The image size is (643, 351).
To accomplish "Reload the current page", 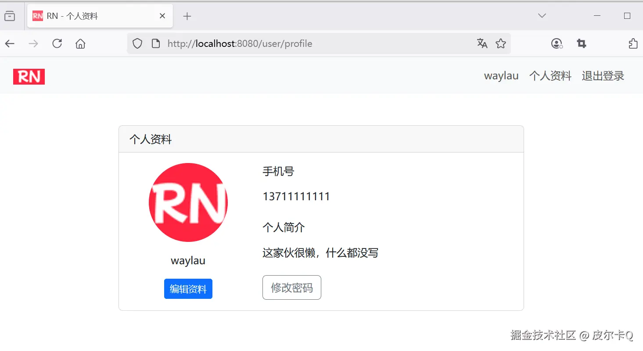I will tap(57, 43).
